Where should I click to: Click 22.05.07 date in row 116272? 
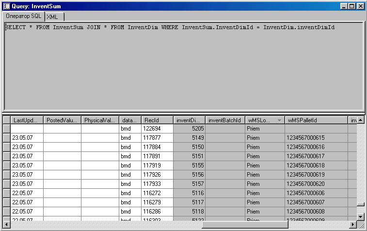pyautogui.click(x=27, y=193)
